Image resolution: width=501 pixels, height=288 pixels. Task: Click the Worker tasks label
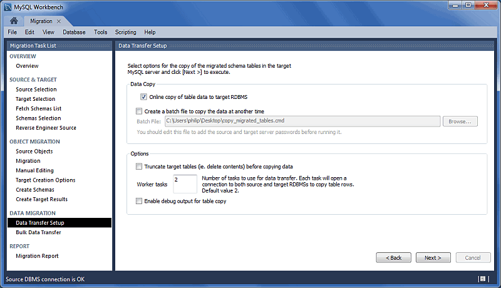(x=152, y=184)
